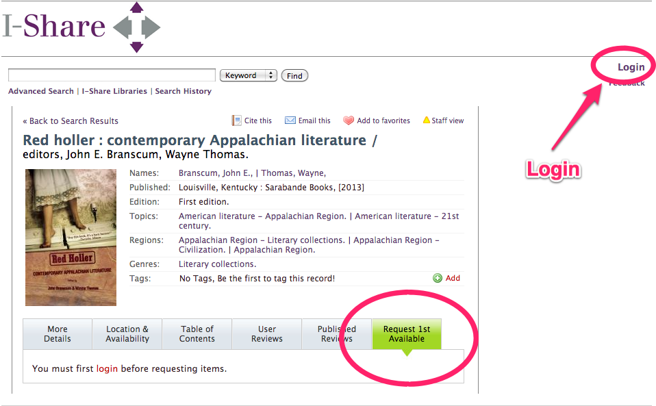Open the Table of Contents tab

point(197,333)
